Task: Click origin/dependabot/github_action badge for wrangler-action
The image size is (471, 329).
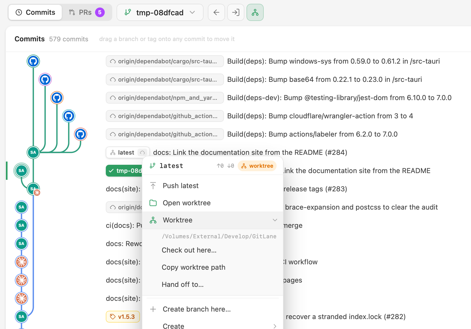Action: click(165, 116)
